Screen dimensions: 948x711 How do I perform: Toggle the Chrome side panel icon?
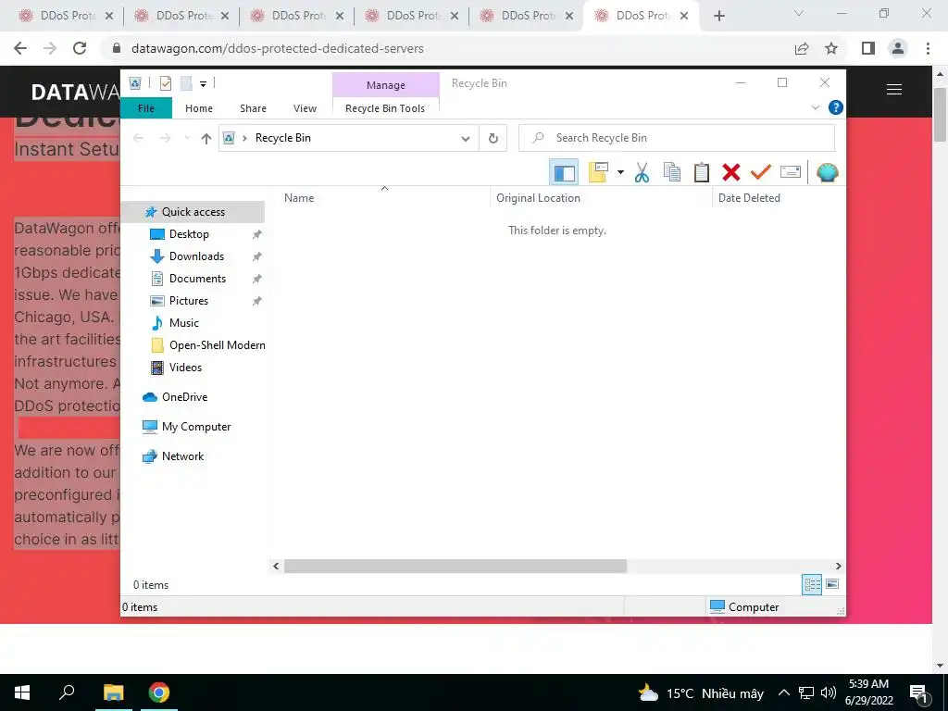[868, 48]
